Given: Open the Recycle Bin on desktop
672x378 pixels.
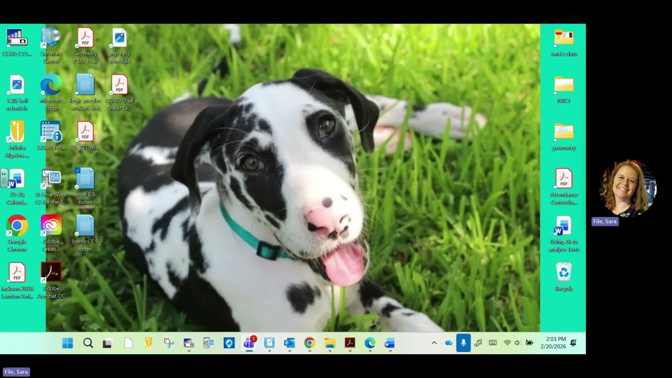Looking at the screenshot, I should [x=564, y=277].
